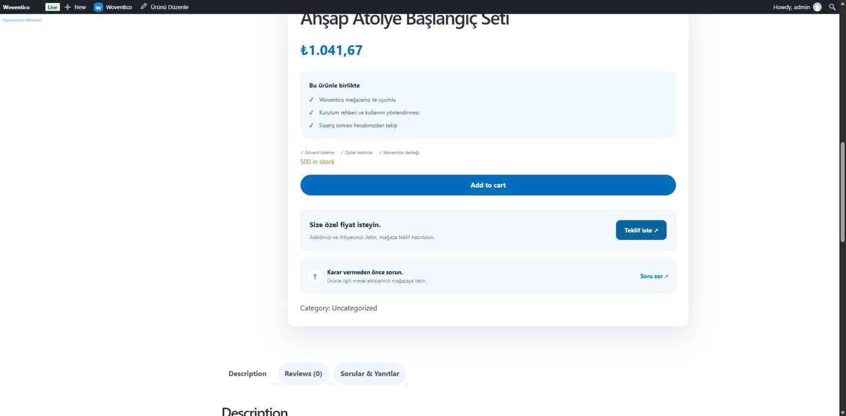The image size is (846, 416).
Task: Click the question mark icon
Action: (x=314, y=277)
